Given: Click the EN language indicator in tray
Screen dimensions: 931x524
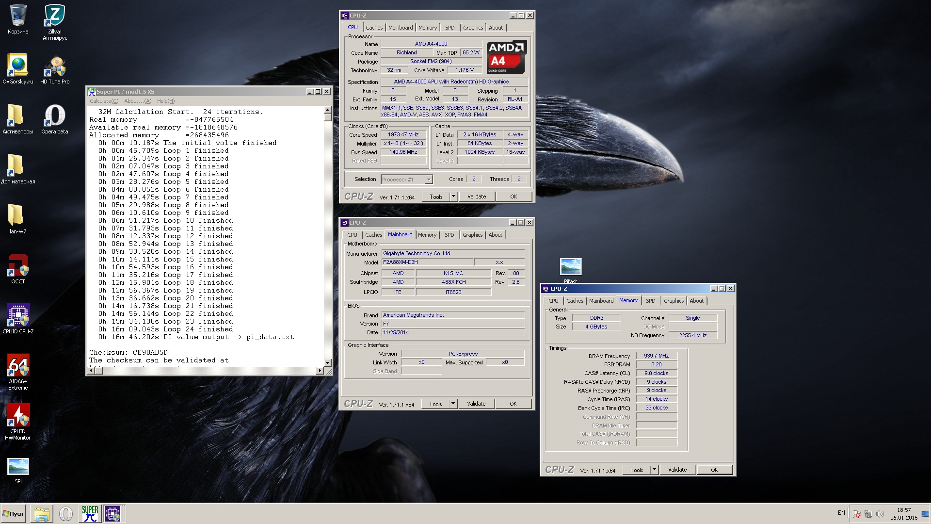Looking at the screenshot, I should [841, 513].
